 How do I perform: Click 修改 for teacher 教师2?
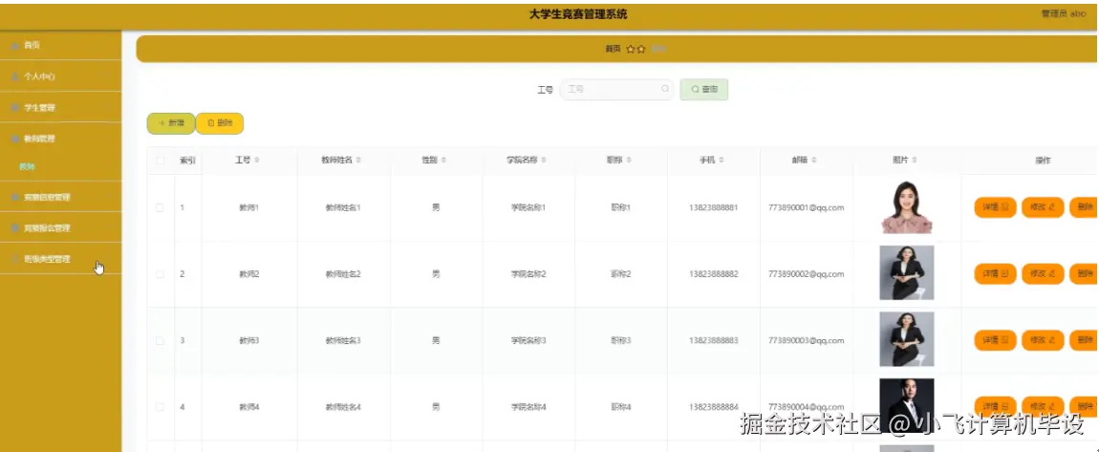(1043, 274)
